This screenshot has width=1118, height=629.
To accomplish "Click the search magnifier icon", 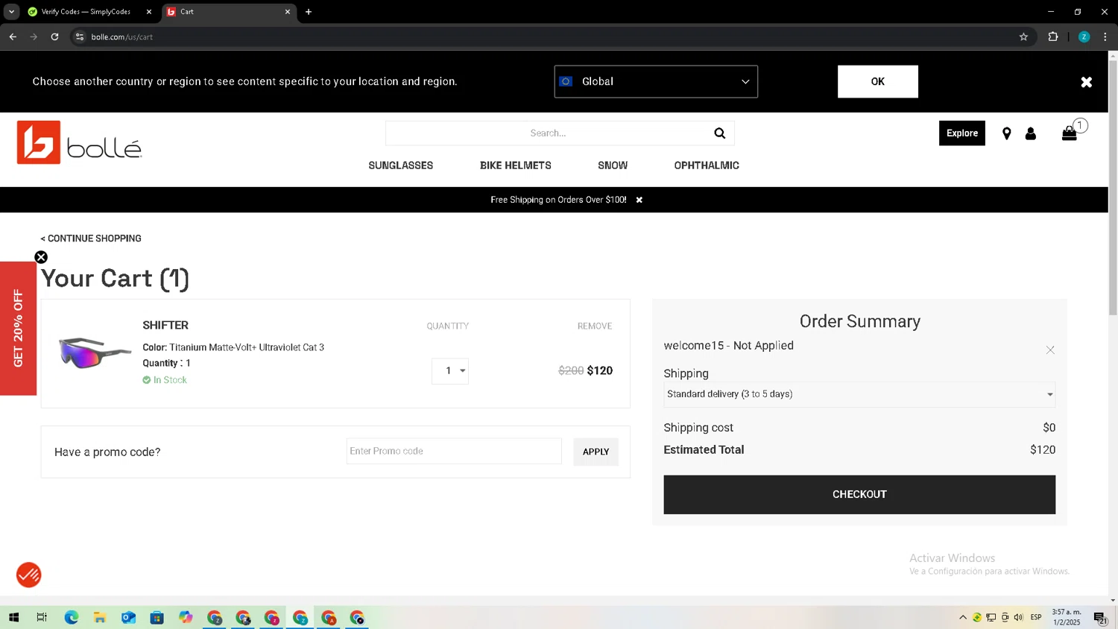I will click(x=719, y=133).
